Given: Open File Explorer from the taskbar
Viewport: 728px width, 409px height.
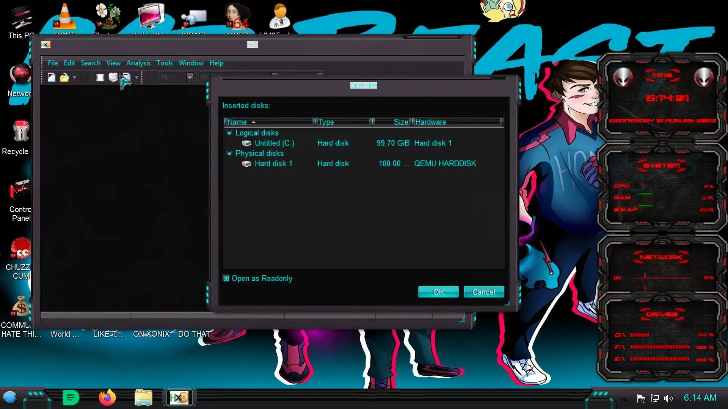Looking at the screenshot, I should 143,398.
